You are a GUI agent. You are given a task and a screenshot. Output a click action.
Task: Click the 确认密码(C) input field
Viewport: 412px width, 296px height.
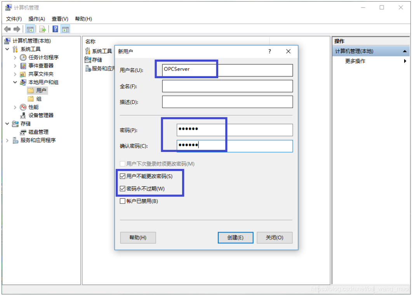235,146
